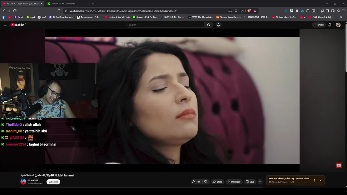Viewport: 347px width, 195px height.
Task: Open site settings icon beside the URL
Action: point(66,11)
